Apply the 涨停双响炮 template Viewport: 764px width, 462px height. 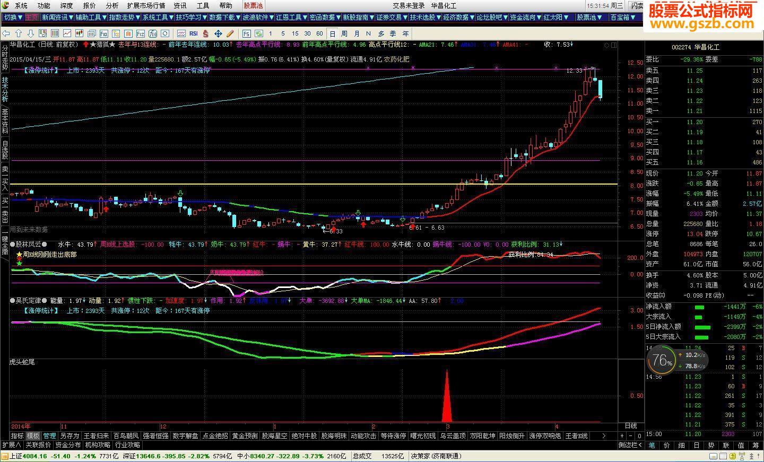544,436
